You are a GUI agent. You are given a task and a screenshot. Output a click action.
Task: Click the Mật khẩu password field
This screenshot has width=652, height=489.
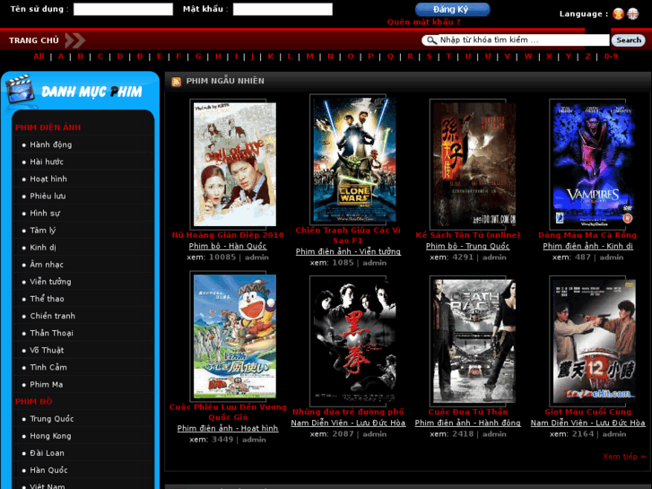(283, 9)
